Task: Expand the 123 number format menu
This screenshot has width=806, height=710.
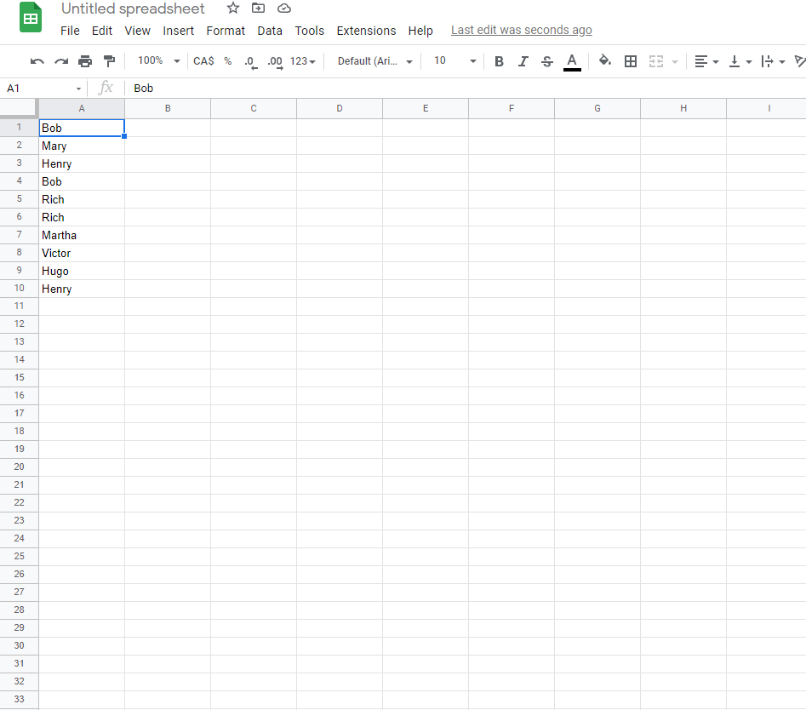Action: coord(299,60)
